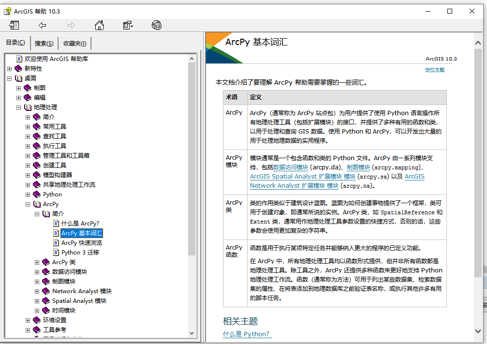487x344 pixels.
Task: Click the page icon beside 欢迎使用 ArcGIS 帮助库
Action: 19,59
